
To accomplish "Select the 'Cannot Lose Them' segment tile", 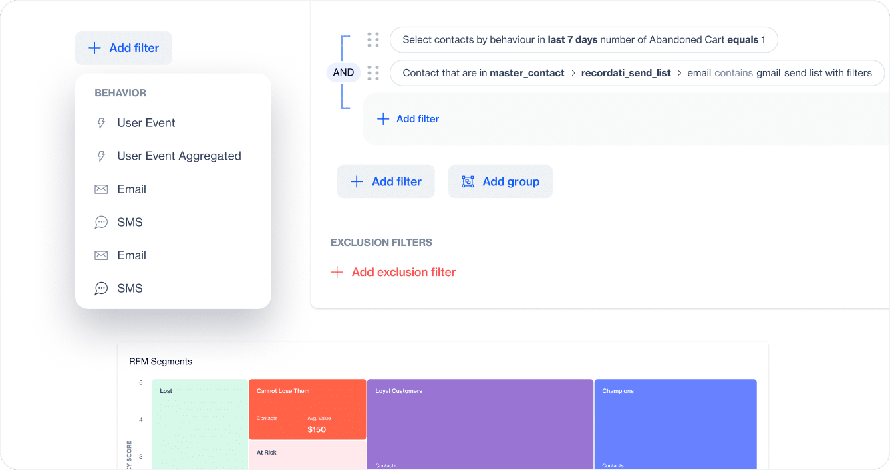I will (307, 409).
